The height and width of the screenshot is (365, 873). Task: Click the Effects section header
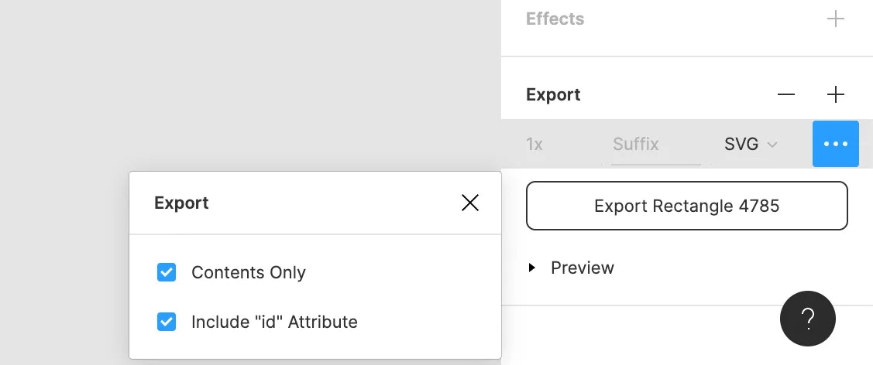tap(555, 19)
